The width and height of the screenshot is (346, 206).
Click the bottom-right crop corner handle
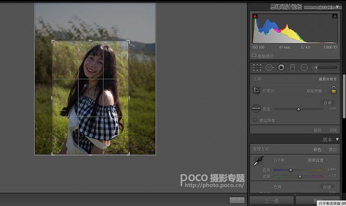128,153
